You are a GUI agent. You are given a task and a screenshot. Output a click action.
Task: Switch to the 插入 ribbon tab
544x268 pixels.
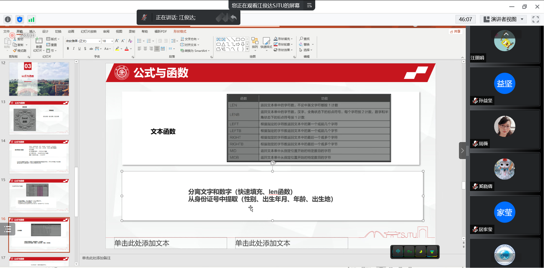(x=32, y=31)
